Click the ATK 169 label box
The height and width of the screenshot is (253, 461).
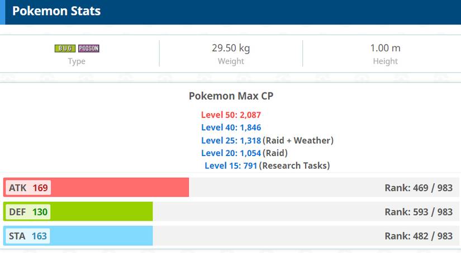pos(28,188)
